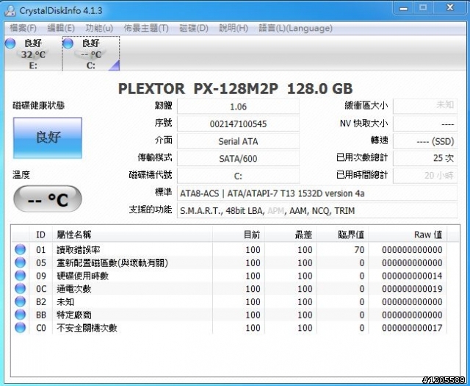Click the interface field Serial ATA

point(238,141)
